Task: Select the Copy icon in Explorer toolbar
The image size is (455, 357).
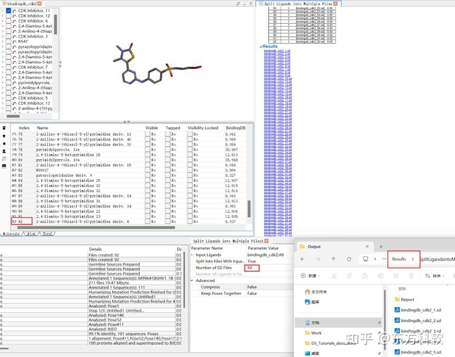Action: (x=350, y=276)
